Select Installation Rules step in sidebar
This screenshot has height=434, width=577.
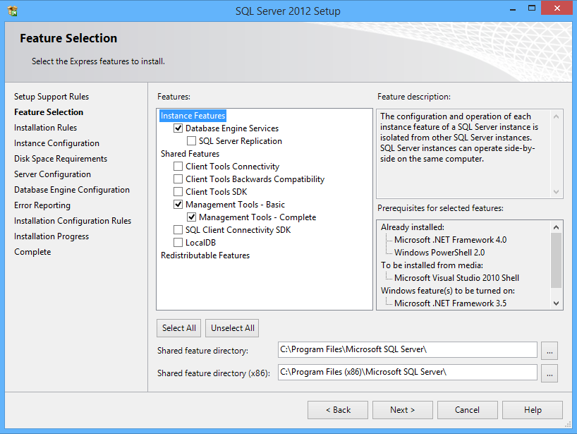pos(46,127)
